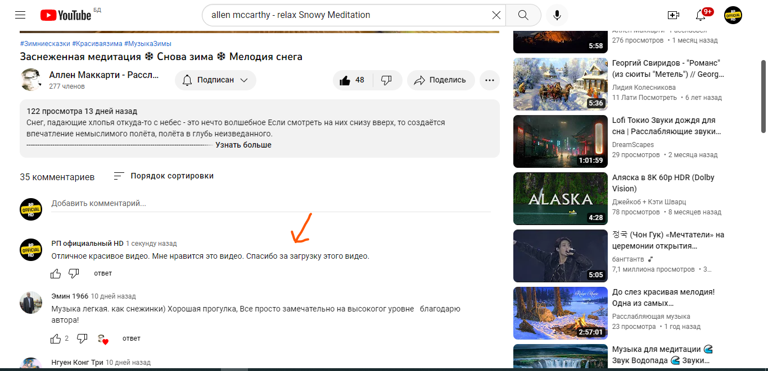Open Нгуен Конг Три commenter name

tap(78, 363)
